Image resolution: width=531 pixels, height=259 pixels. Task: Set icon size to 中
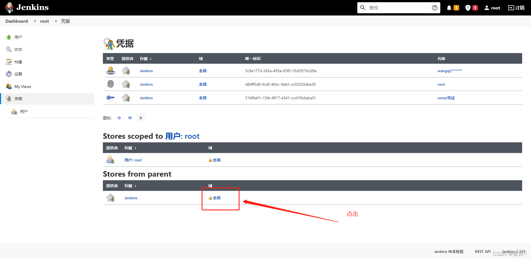coord(130,118)
